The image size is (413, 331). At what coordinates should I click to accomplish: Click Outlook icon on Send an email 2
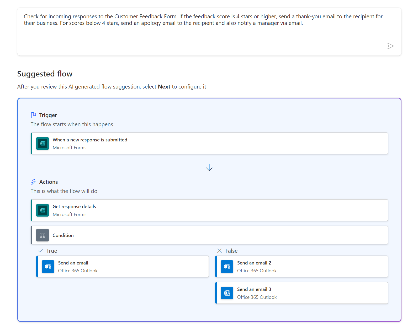(227, 267)
